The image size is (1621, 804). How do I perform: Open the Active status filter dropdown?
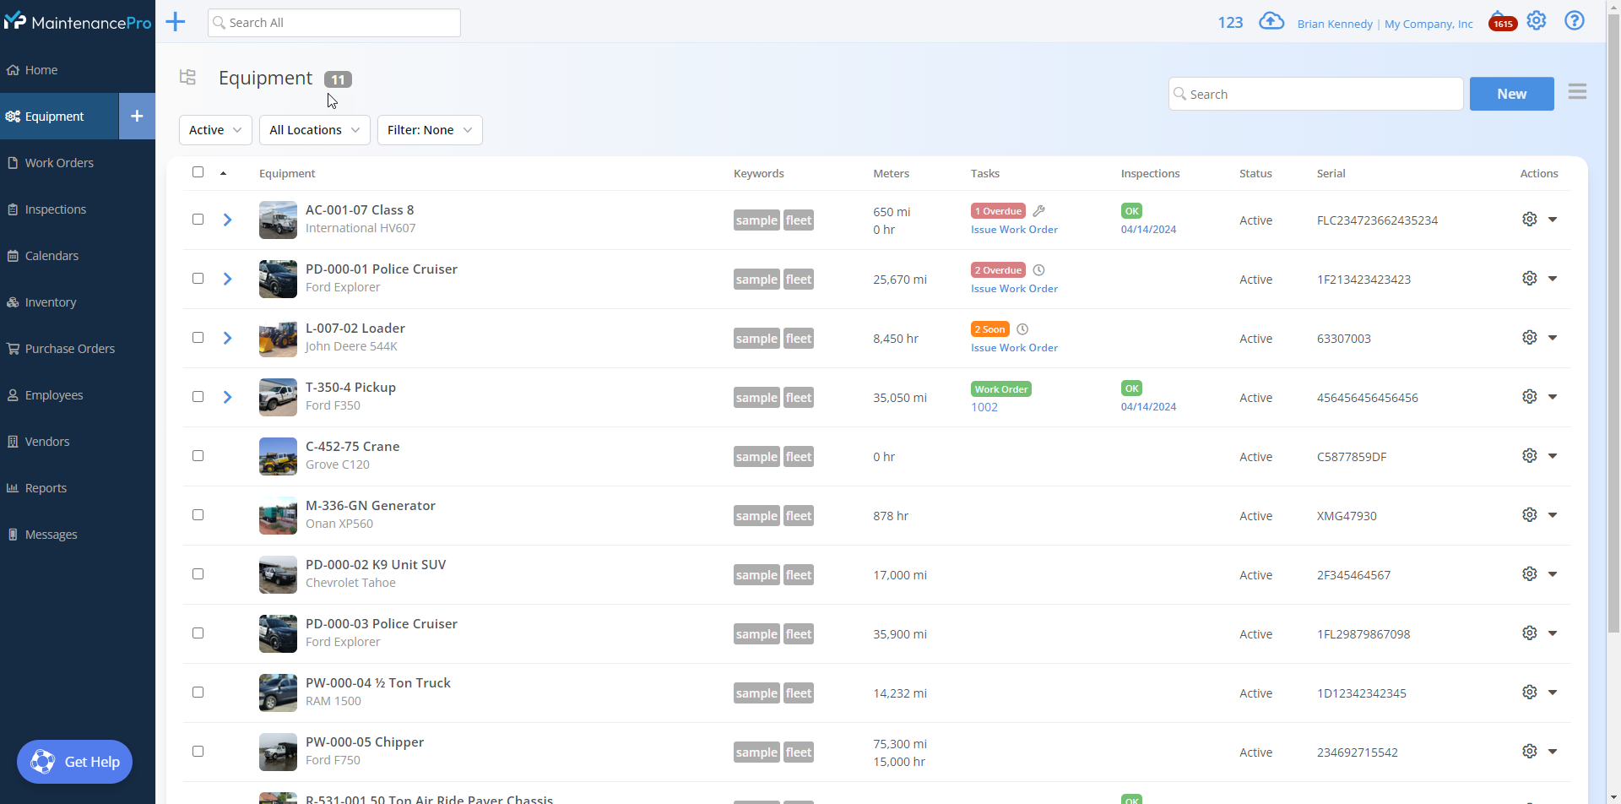click(x=214, y=129)
